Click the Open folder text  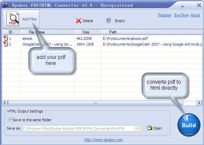point(157,128)
